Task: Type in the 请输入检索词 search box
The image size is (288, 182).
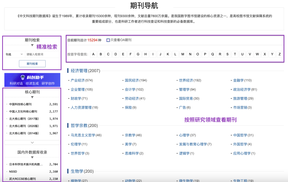Action: [x=42, y=54]
